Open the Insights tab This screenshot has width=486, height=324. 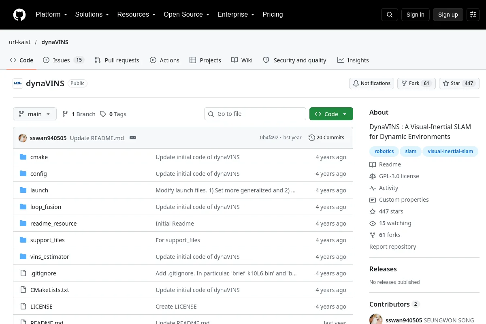353,60
